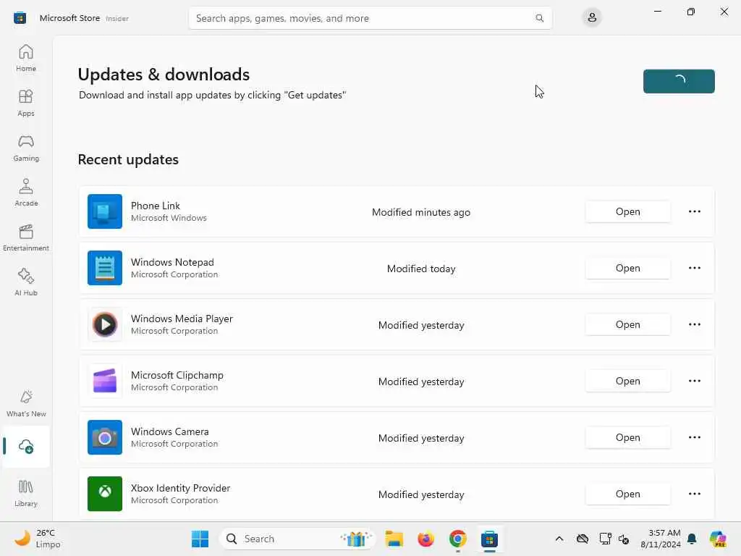Image resolution: width=741 pixels, height=556 pixels.
Task: Select the Windows Camera title text
Action: pos(169,431)
